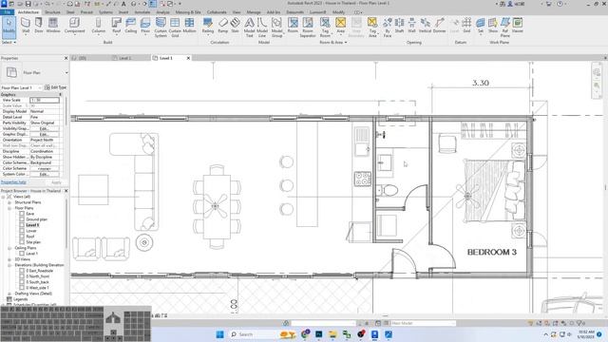Choose the Curtain Grid tool
608x342 pixels.
pos(175,28)
